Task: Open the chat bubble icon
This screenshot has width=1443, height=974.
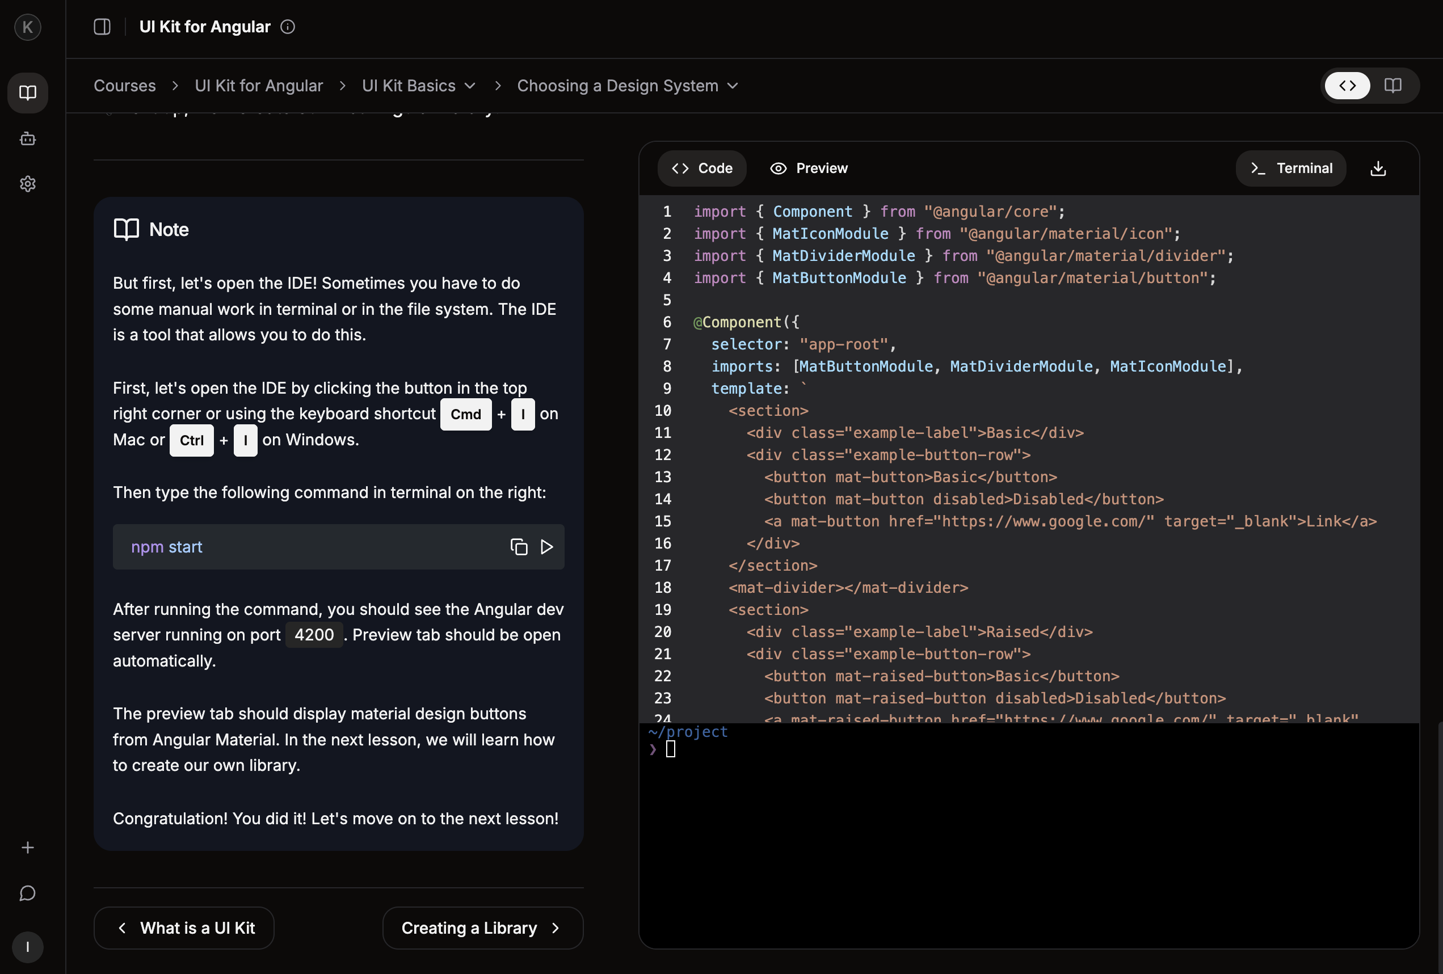Action: click(28, 893)
